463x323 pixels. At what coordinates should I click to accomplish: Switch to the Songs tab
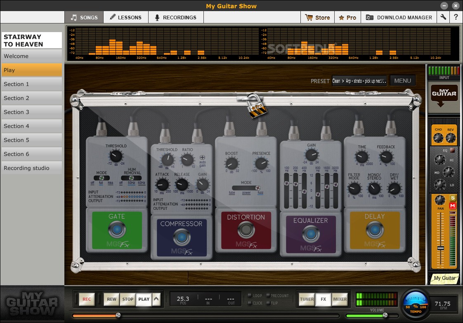pyautogui.click(x=84, y=17)
